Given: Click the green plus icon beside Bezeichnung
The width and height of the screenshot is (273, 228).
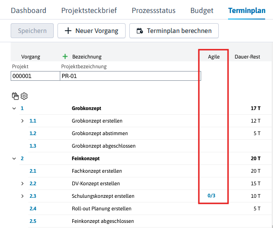Looking at the screenshot, I should tap(65, 57).
